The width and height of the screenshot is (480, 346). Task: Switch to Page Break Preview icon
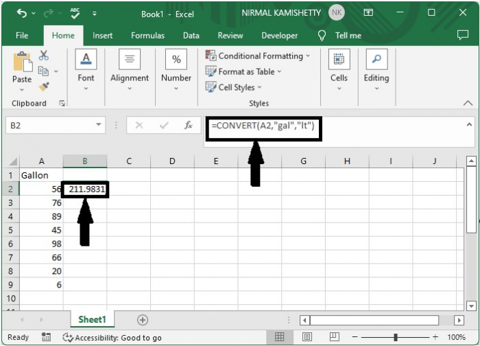pyautogui.click(x=335, y=337)
